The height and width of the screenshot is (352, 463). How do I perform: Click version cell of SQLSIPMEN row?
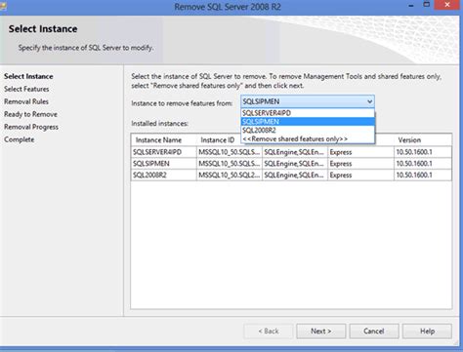(423, 164)
